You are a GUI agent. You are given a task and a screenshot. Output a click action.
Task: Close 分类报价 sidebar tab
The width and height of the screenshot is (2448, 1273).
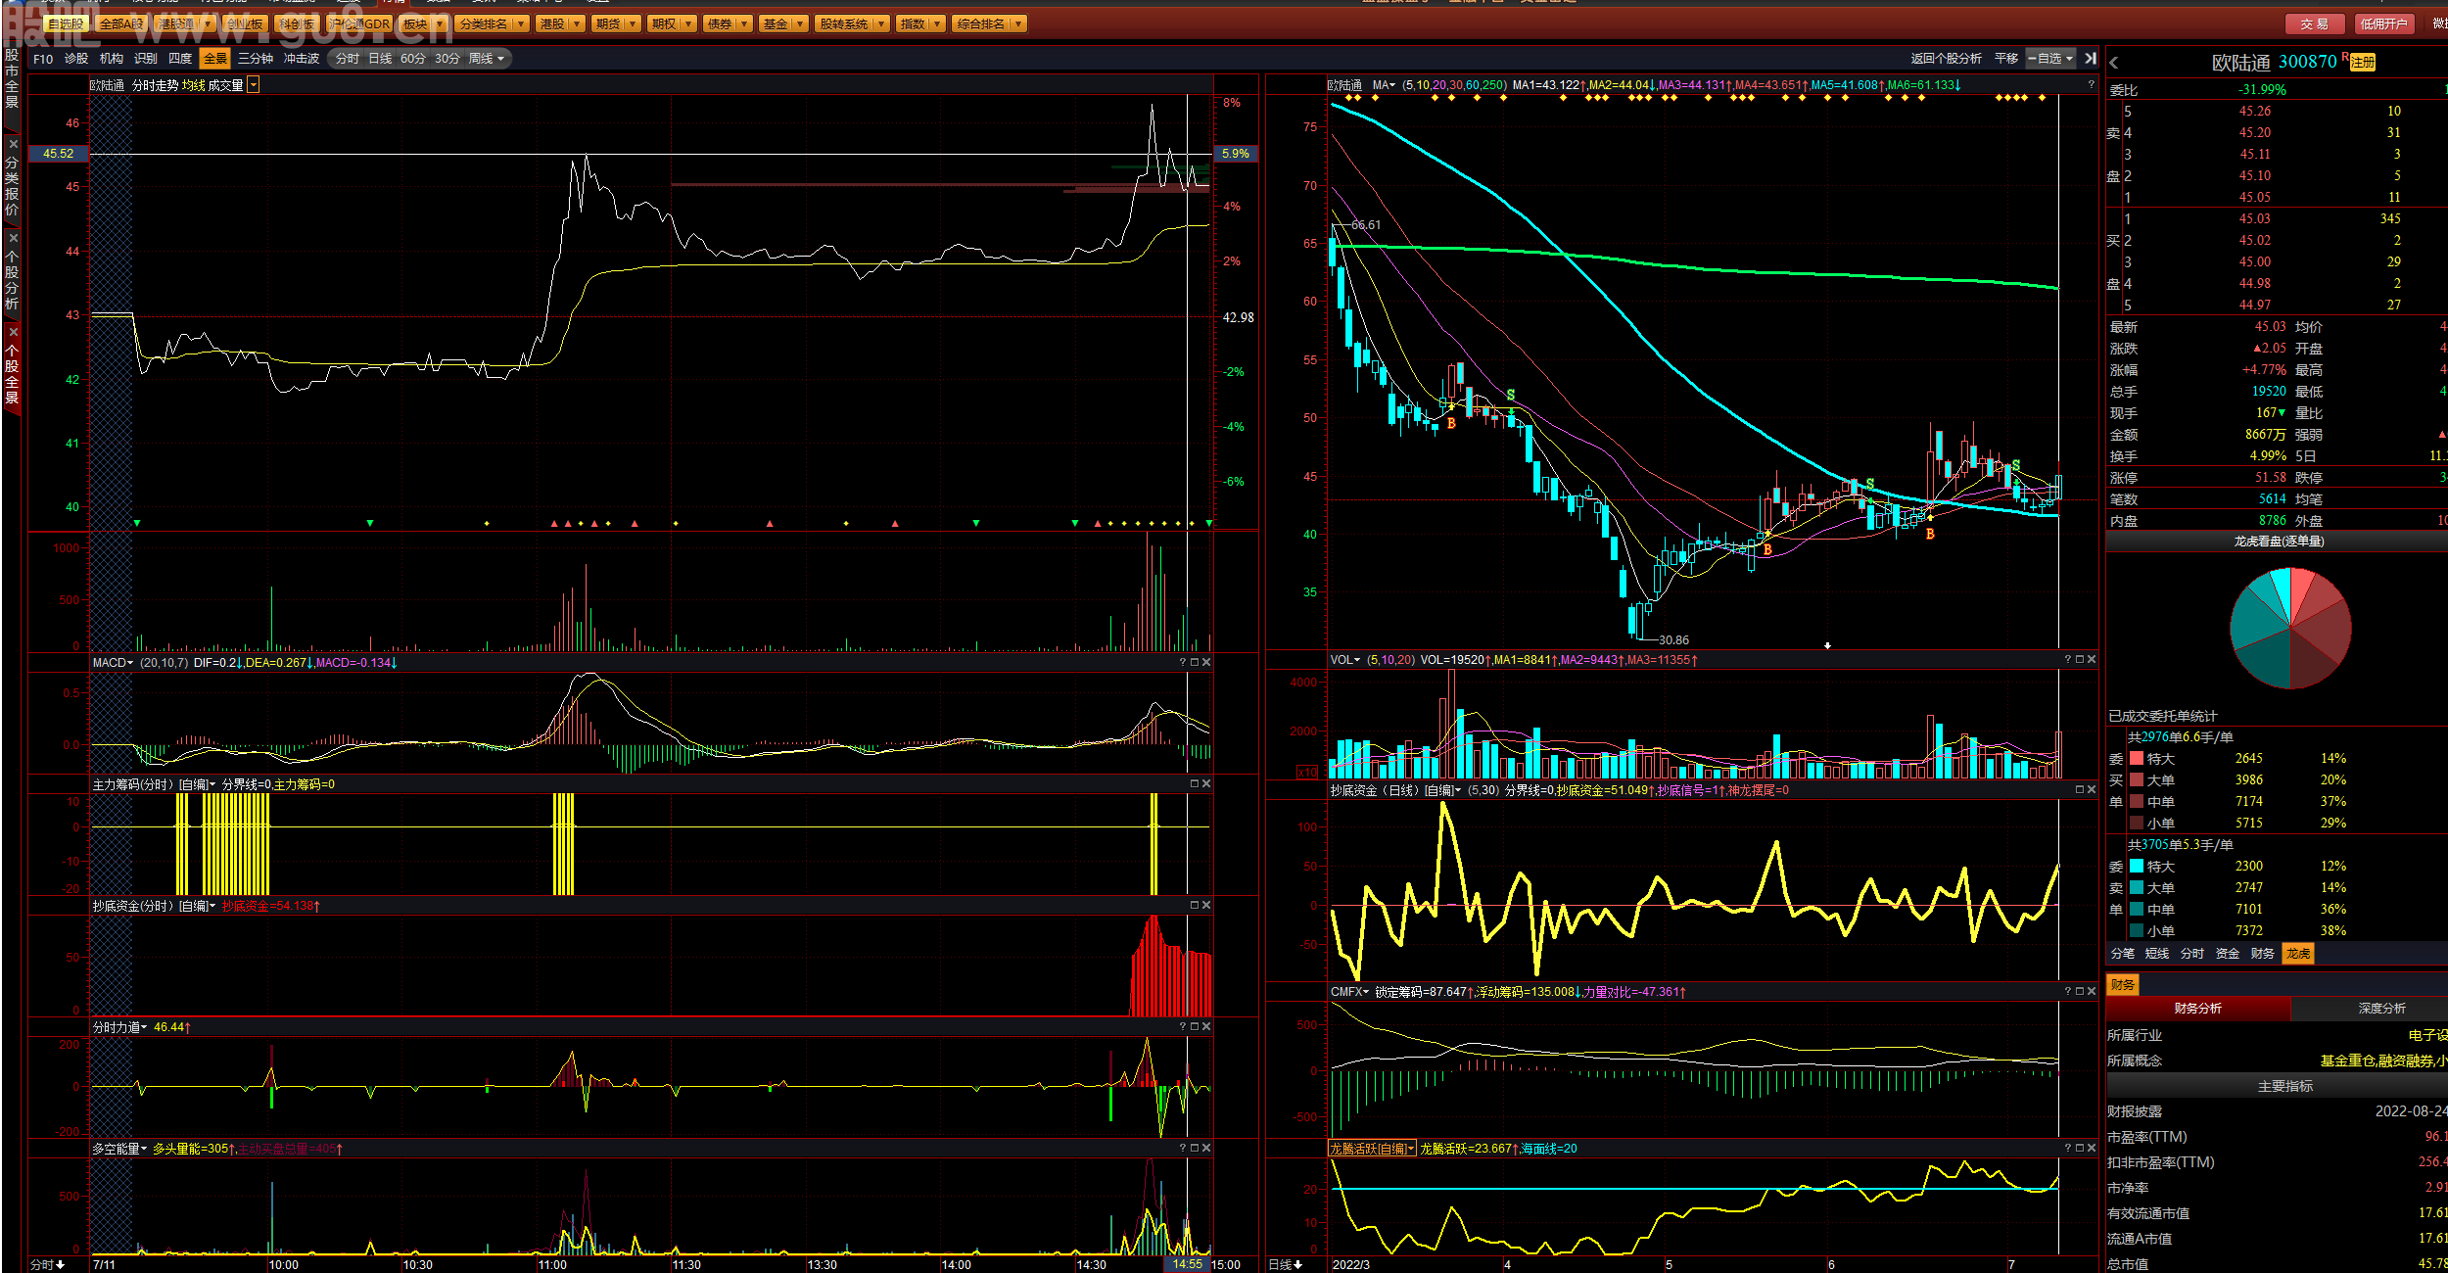tap(13, 144)
